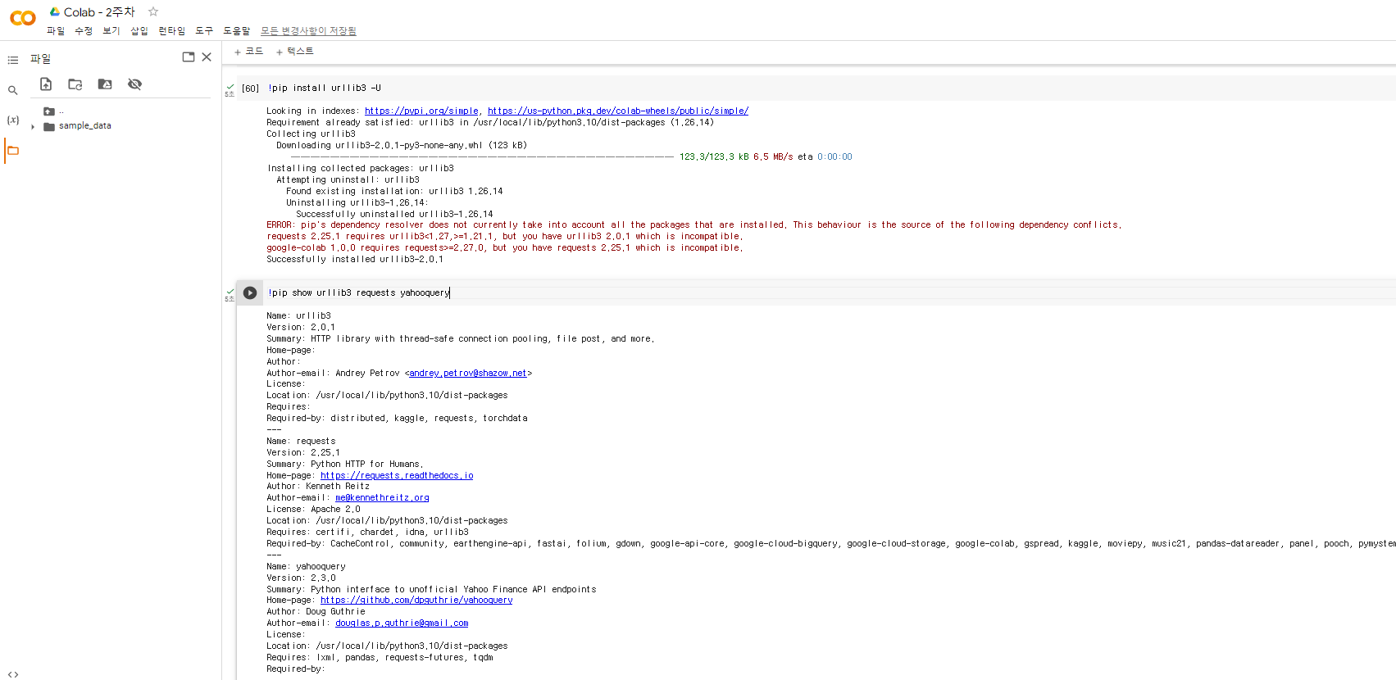
Task: Click the 'Version: 2.25.1' output line
Action: pos(303,453)
